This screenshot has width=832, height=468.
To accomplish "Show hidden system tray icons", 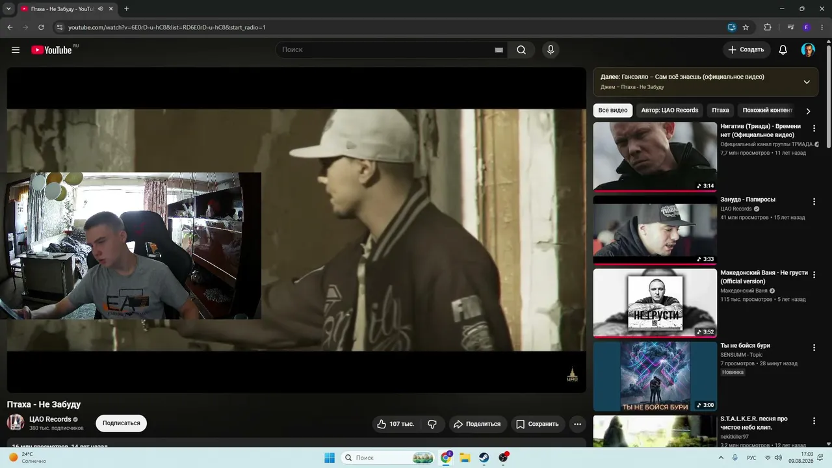I will [x=720, y=458].
